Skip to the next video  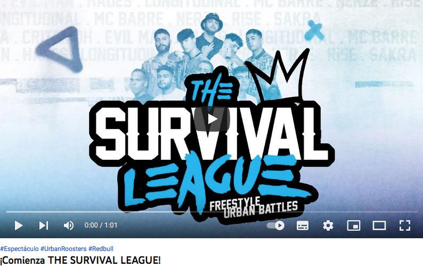point(44,225)
